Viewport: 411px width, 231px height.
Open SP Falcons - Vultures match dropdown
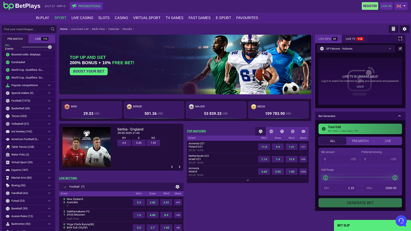pyautogui.click(x=356, y=49)
